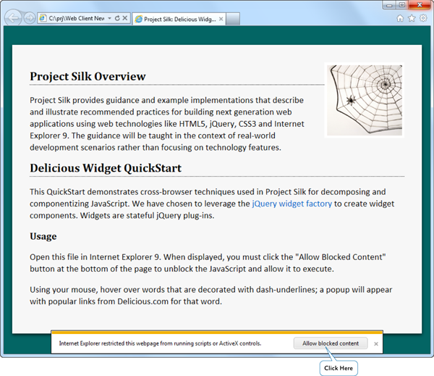Open a new tab with the blank tab button
Screen dimensions: 434x376
[233, 19]
